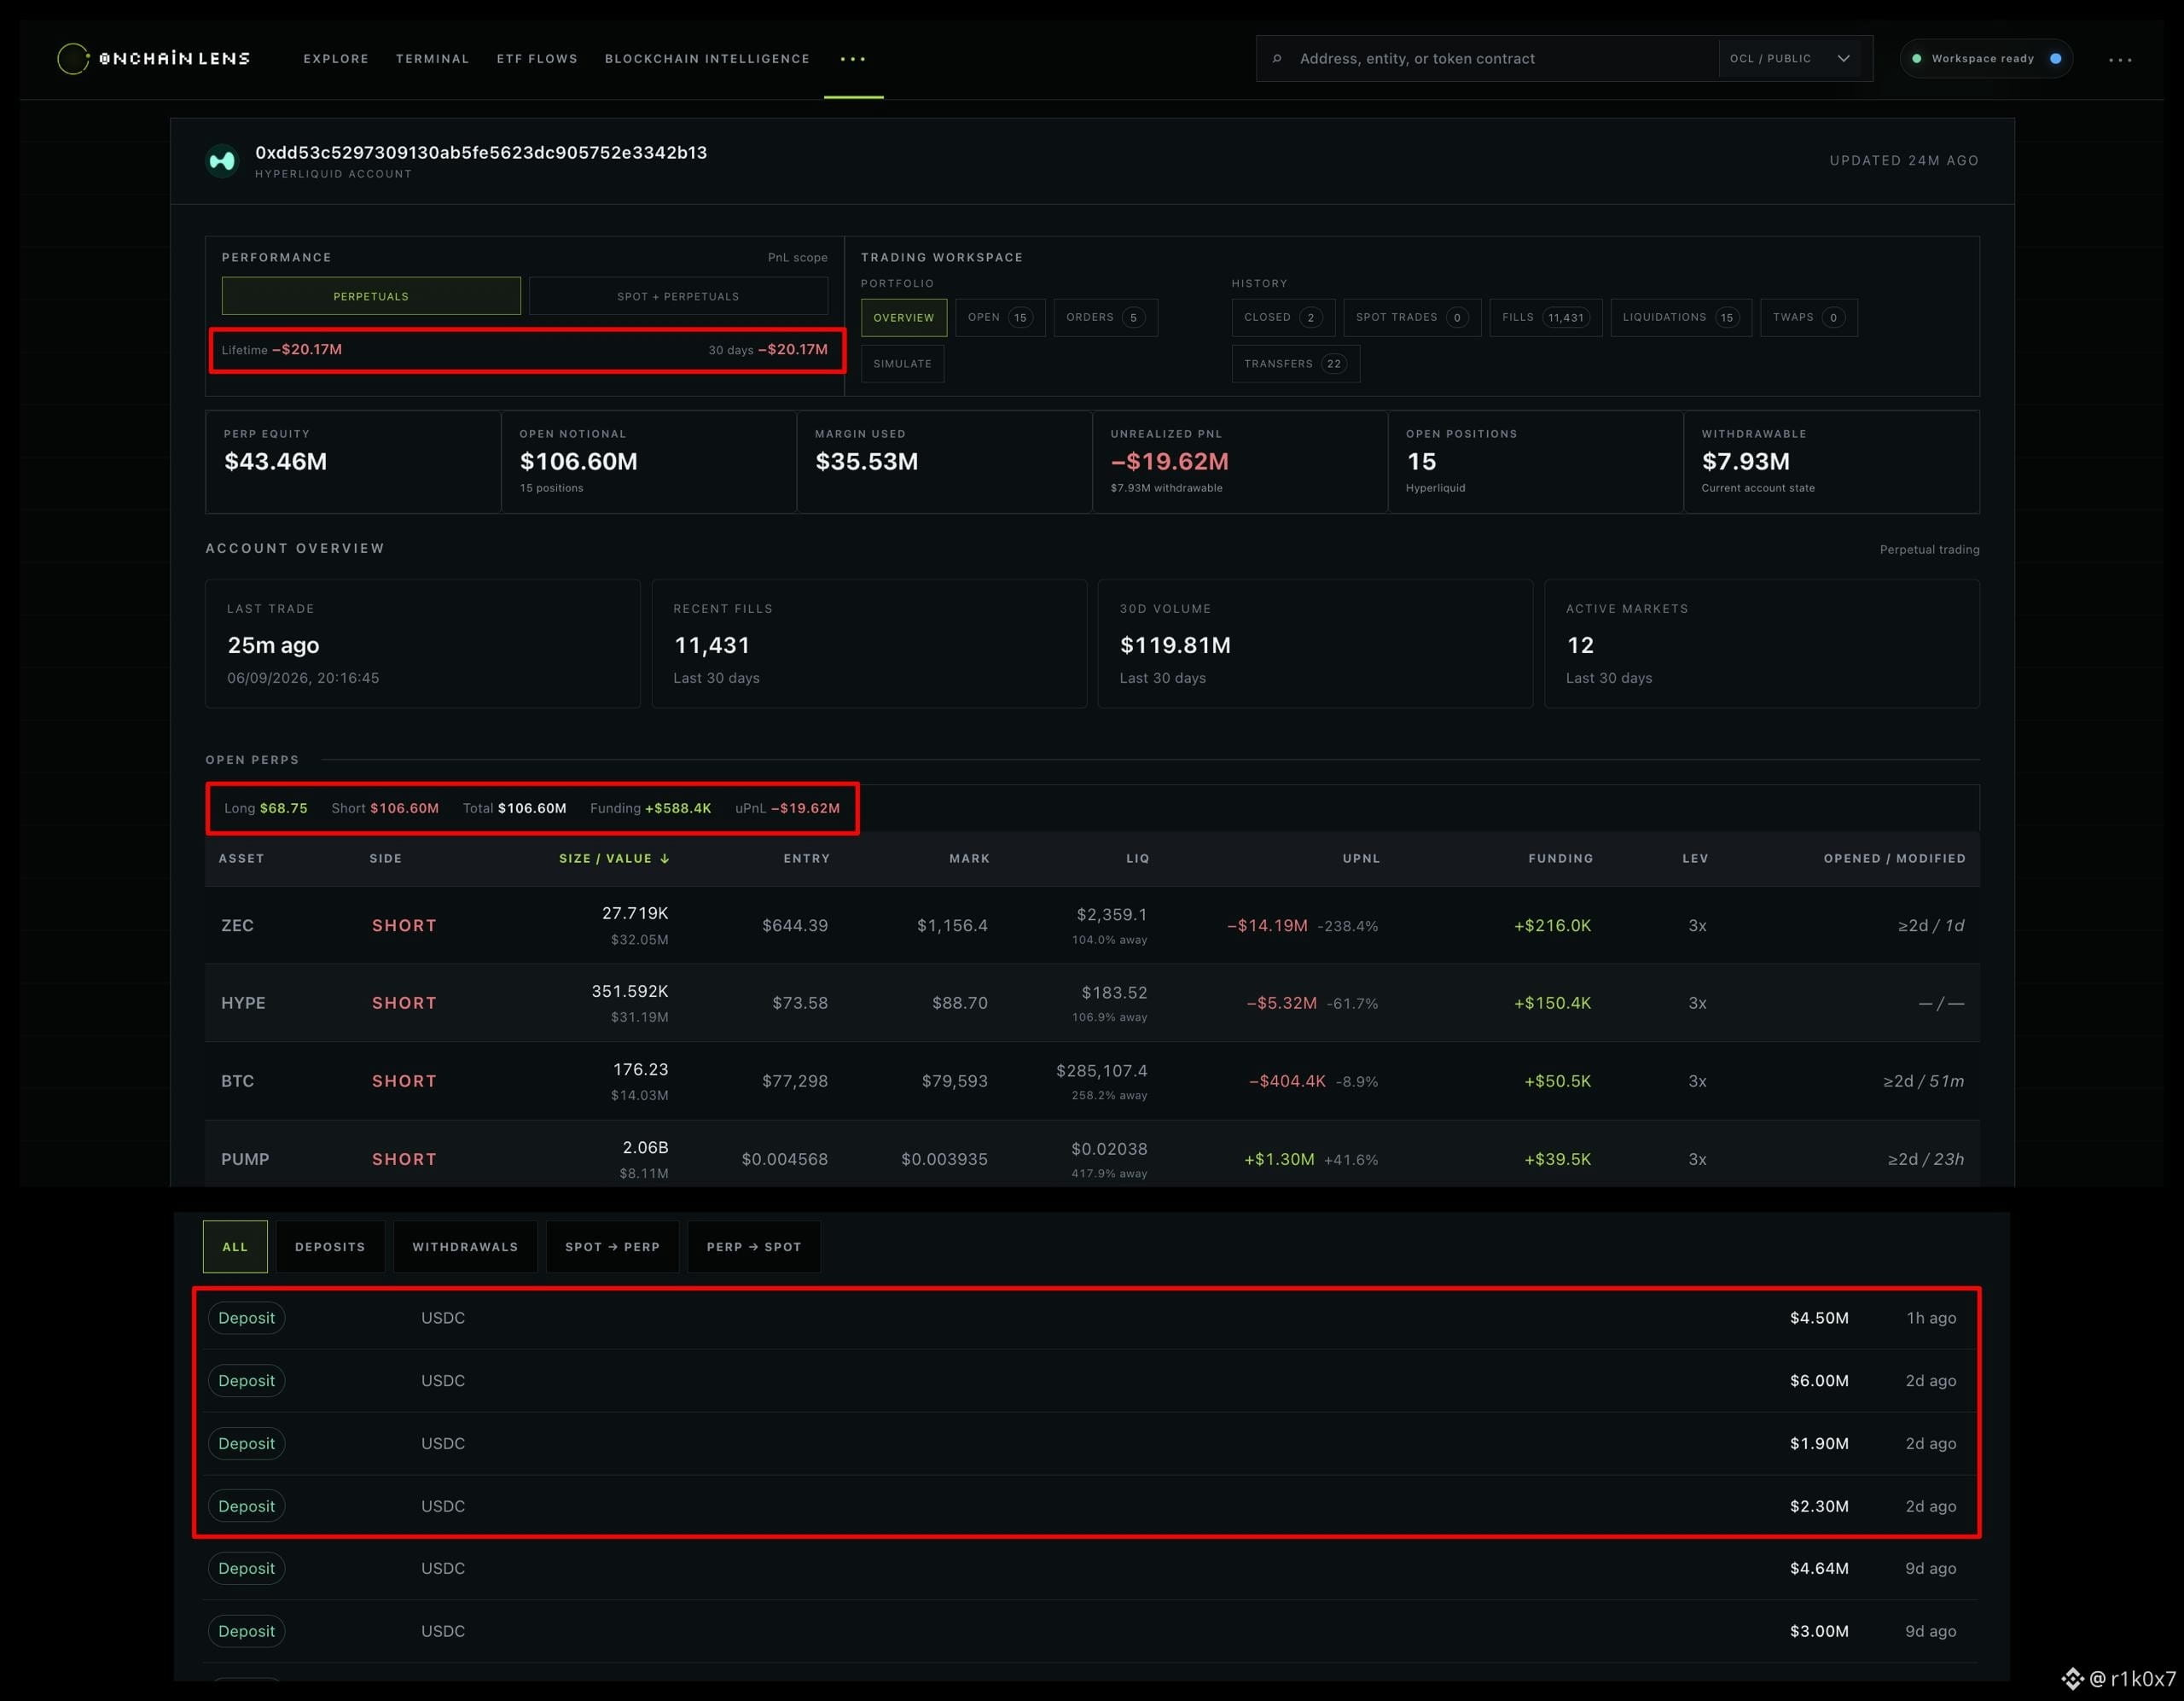The width and height of the screenshot is (2184, 1701).
Task: Click the blue workspace status dot
Action: point(2055,59)
